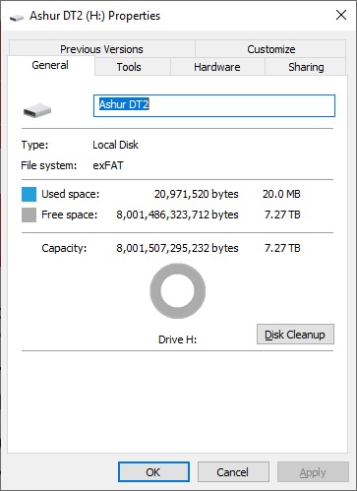Click the '20.0 MB' used space value
Viewport: 357px width, 491px height.
click(x=281, y=194)
